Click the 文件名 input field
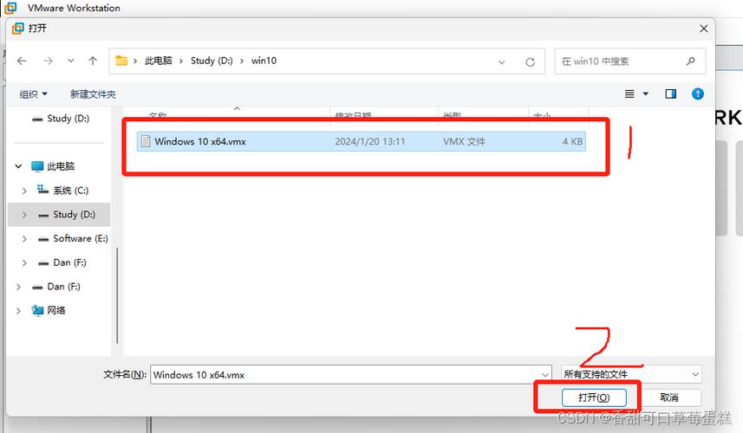The width and height of the screenshot is (743, 433). click(x=350, y=374)
